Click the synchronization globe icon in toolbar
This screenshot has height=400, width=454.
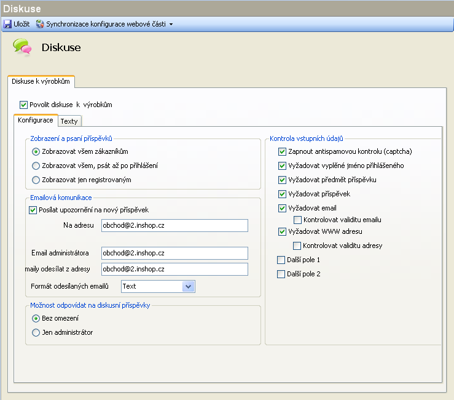click(40, 24)
